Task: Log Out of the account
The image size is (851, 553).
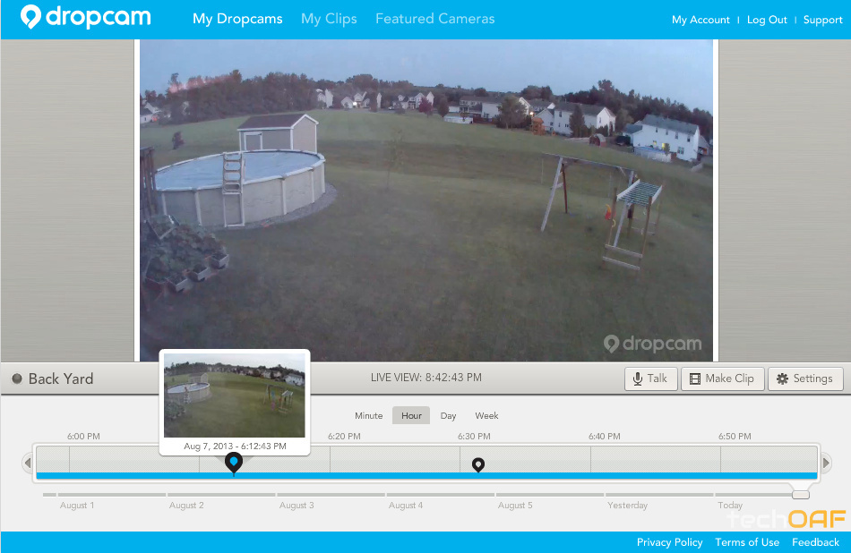Action: (767, 20)
